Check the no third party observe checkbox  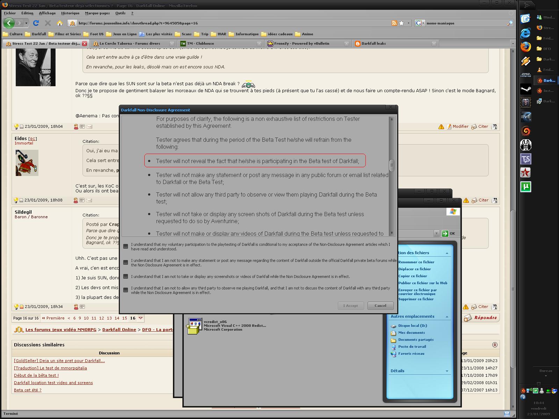tap(126, 290)
